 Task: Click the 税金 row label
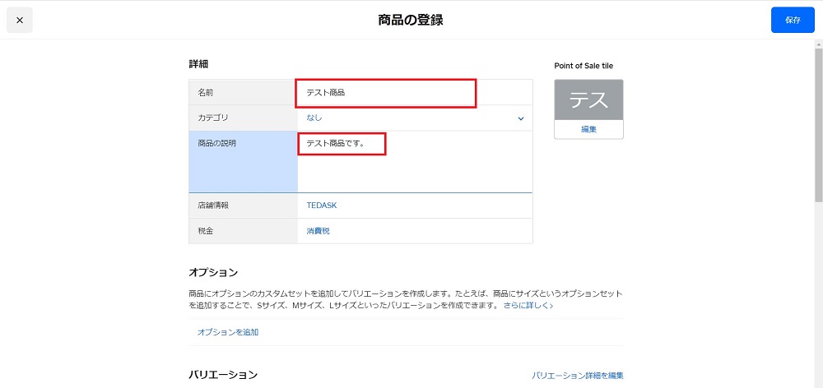[x=206, y=231]
